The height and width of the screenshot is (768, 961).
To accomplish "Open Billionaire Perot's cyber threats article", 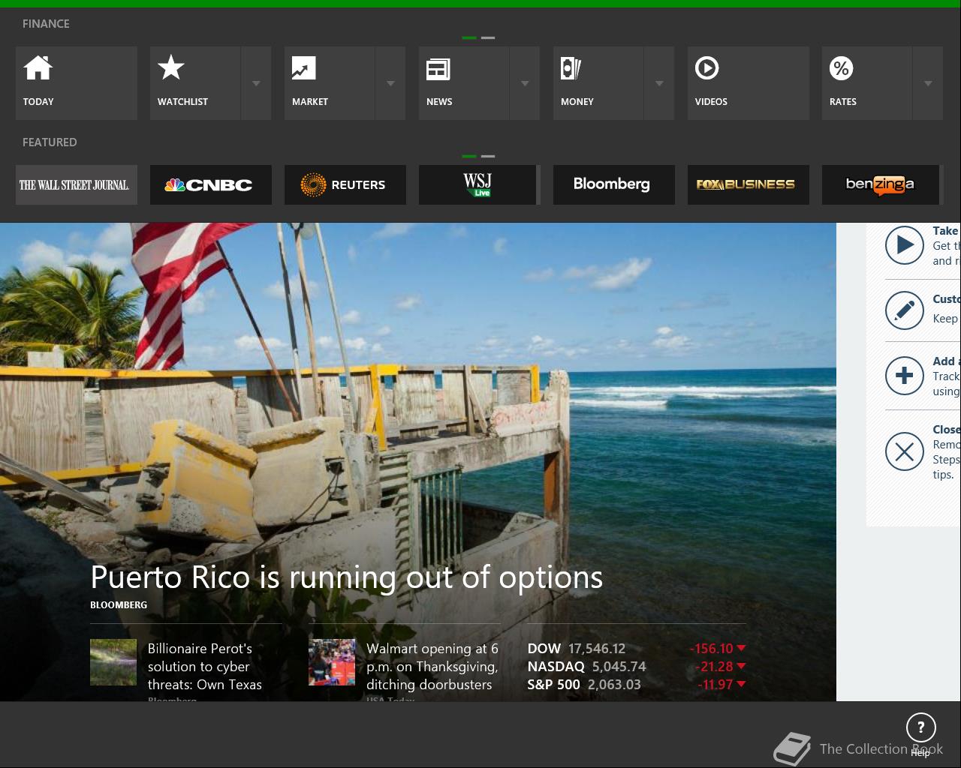I will (x=205, y=667).
